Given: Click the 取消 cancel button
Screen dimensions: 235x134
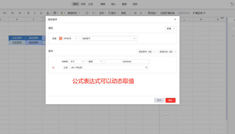Looking at the screenshot, I should click(159, 100).
